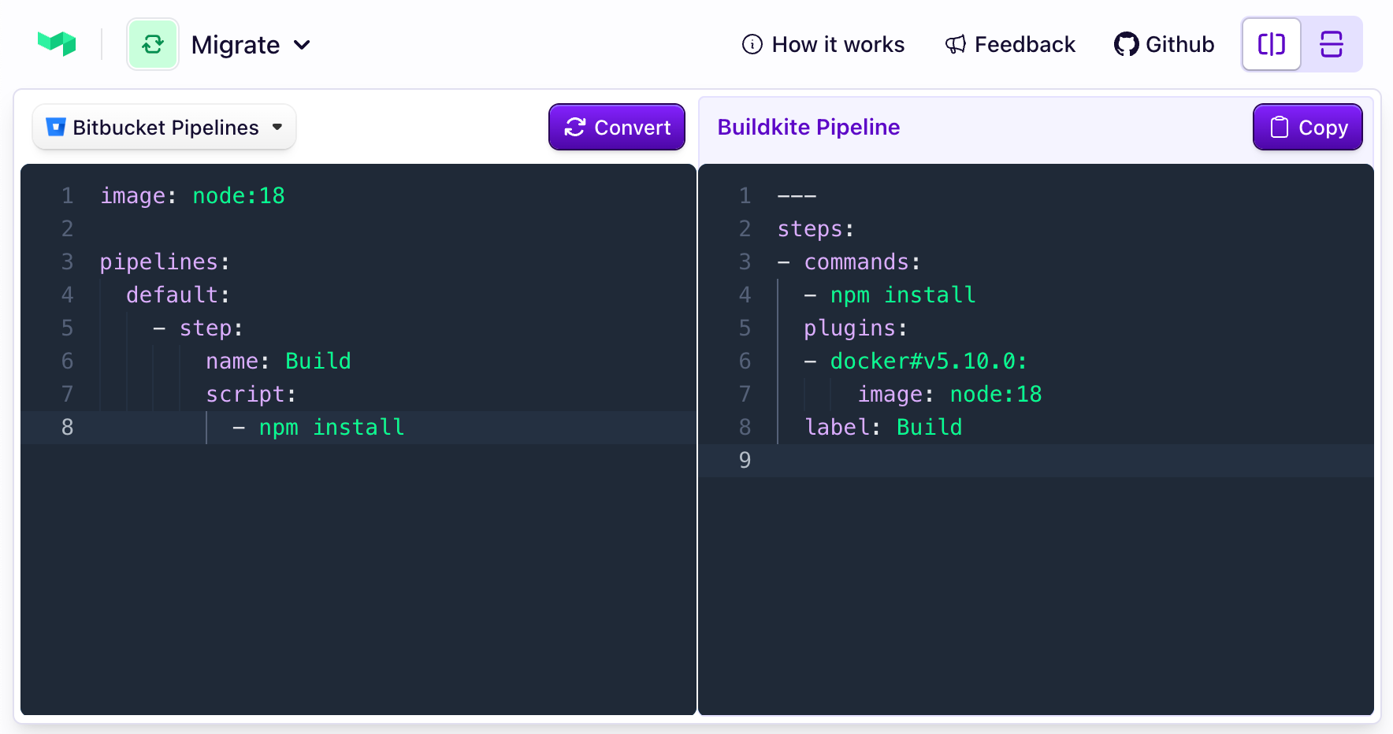
Task: Click the GitHub octocat icon
Action: [1125, 45]
